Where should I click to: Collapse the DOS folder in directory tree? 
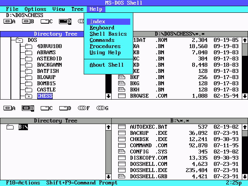(x=19, y=40)
